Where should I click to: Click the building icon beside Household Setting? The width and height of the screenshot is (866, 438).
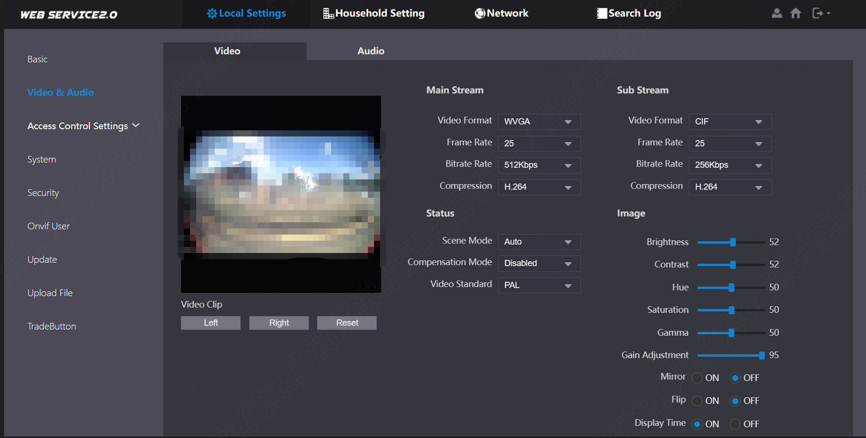[328, 14]
